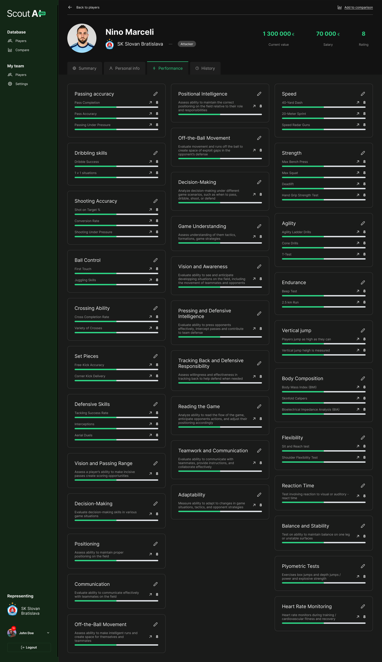Screen dimensions: 382x662
Task: Click edit pencil on Set Pieces card
Action: (x=155, y=356)
